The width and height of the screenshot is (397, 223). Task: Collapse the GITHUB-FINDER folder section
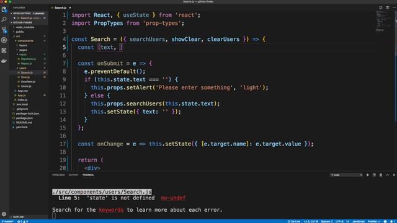click(x=28, y=22)
